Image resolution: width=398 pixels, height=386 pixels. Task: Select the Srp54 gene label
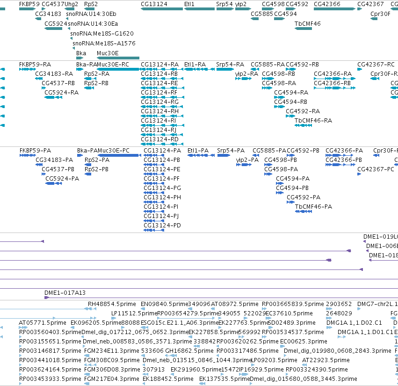(x=224, y=4)
